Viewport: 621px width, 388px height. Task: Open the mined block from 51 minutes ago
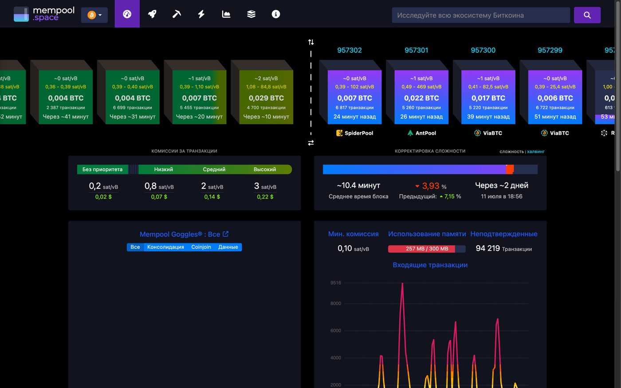pos(555,97)
